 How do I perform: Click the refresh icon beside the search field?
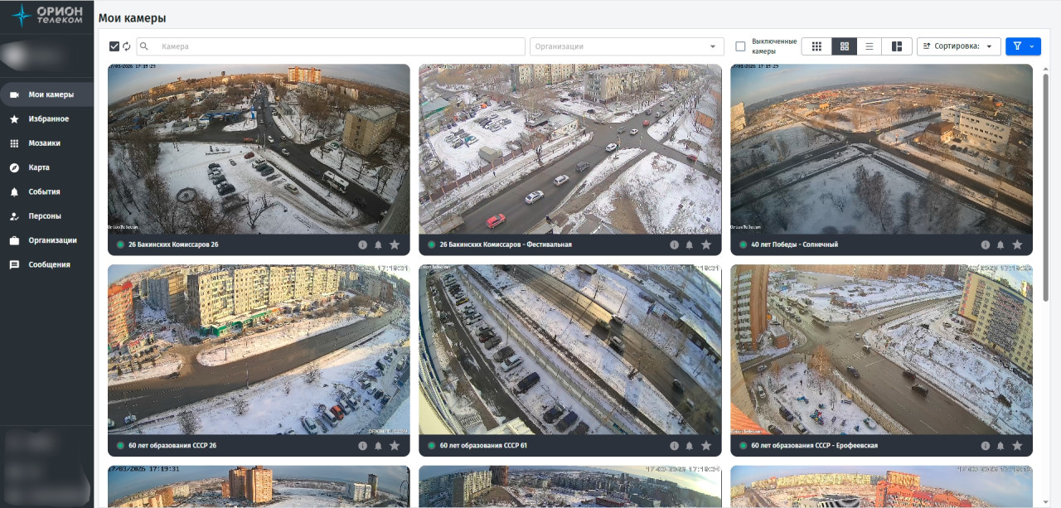[x=127, y=46]
